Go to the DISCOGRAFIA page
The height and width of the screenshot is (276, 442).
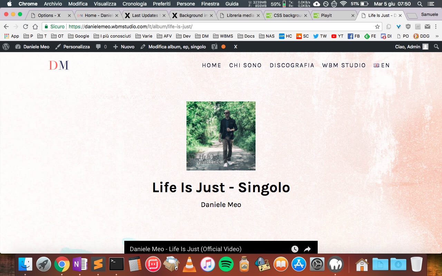click(x=292, y=65)
